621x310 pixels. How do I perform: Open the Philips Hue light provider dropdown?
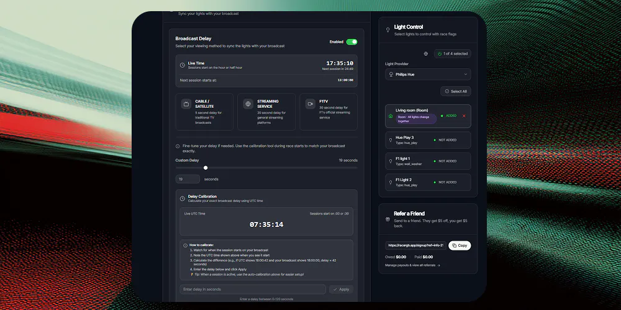point(428,74)
